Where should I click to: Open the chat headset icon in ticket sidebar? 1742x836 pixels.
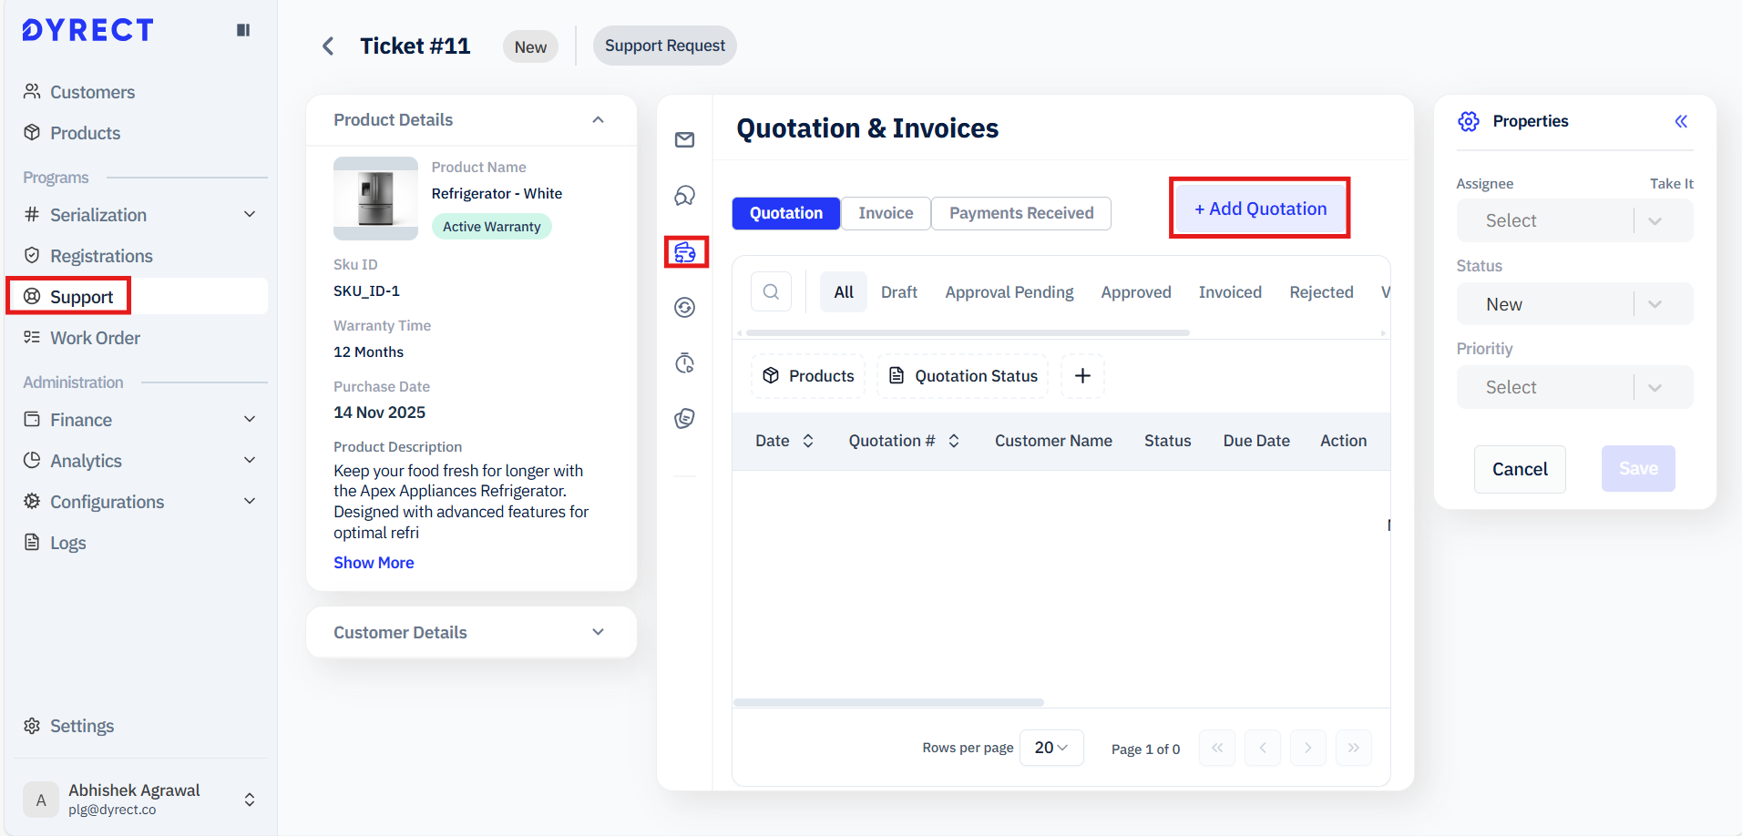(x=684, y=196)
